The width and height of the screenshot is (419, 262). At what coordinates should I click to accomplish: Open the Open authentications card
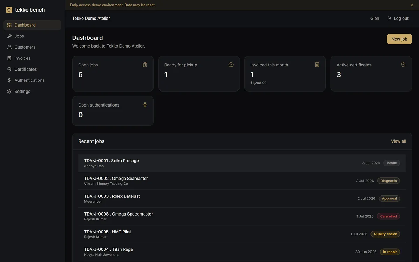(113, 111)
